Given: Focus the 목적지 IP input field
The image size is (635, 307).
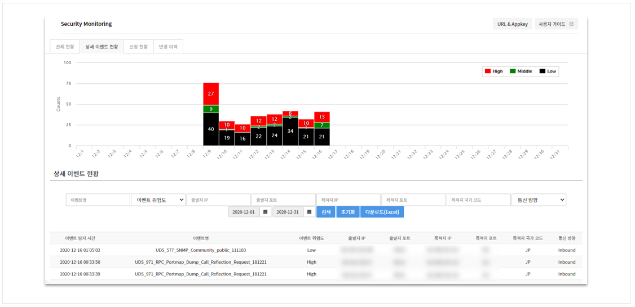Looking at the screenshot, I should pyautogui.click(x=349, y=200).
